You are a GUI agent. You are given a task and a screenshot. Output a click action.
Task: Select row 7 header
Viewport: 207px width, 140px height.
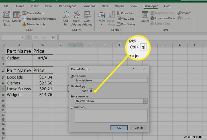[3, 89]
